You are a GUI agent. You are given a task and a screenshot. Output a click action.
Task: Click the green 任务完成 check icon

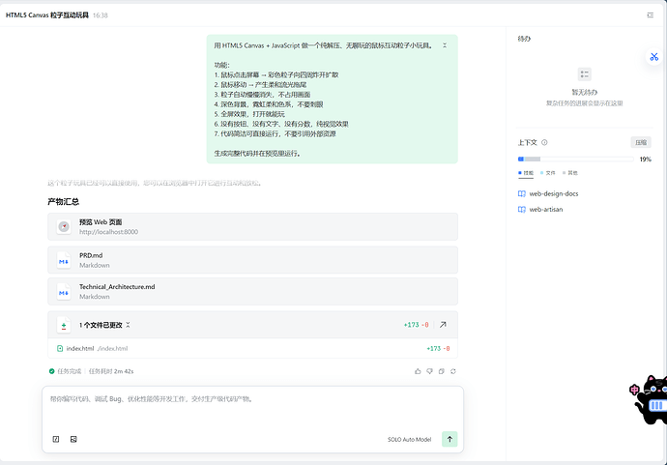[52, 371]
